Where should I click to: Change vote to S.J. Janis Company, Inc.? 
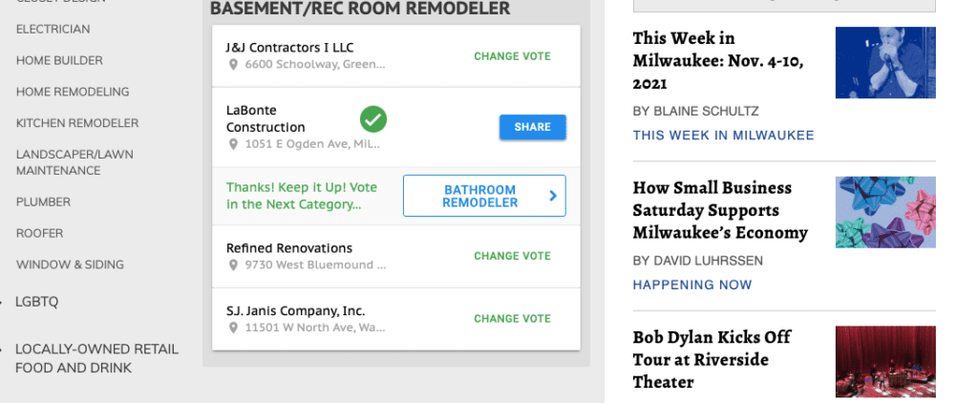512,319
